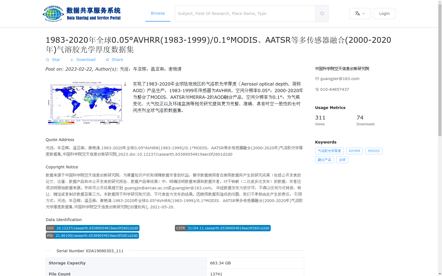
Task: Click the scrollbar down arrow
Action: (x=440, y=274)
